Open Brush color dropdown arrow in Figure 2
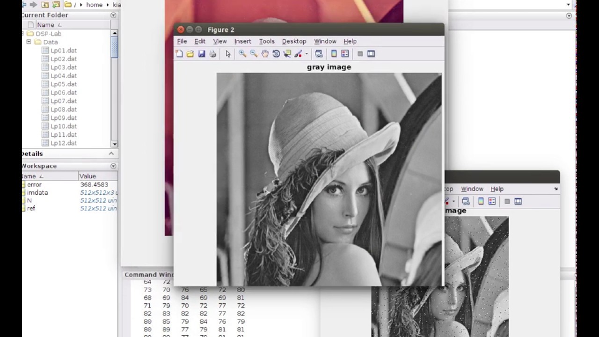This screenshot has width=599, height=337. coord(307,54)
